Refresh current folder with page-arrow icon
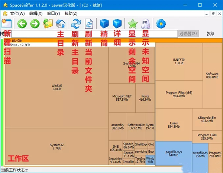The width and height of the screenshot is (223, 173). click(89, 24)
